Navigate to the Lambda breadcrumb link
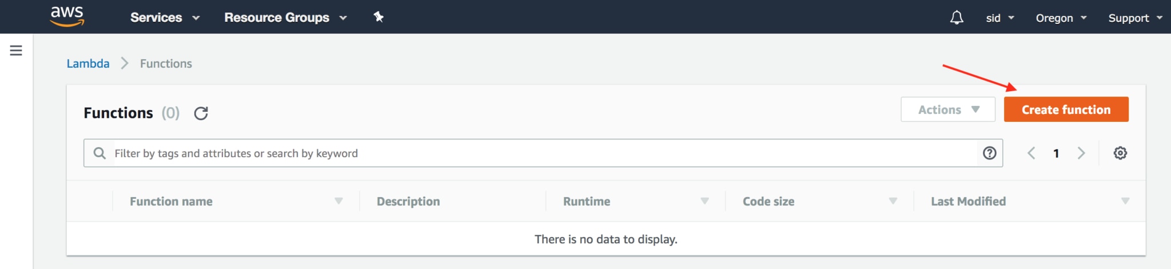This screenshot has width=1171, height=269. coord(88,64)
